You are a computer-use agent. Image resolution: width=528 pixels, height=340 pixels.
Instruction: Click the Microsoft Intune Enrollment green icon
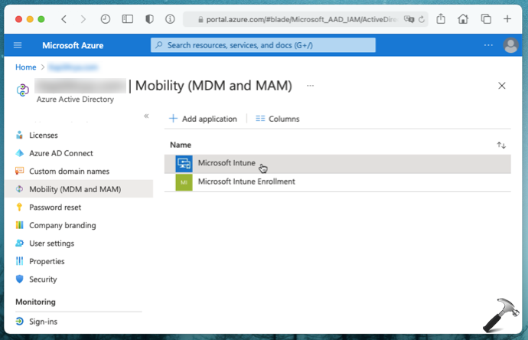(x=184, y=182)
